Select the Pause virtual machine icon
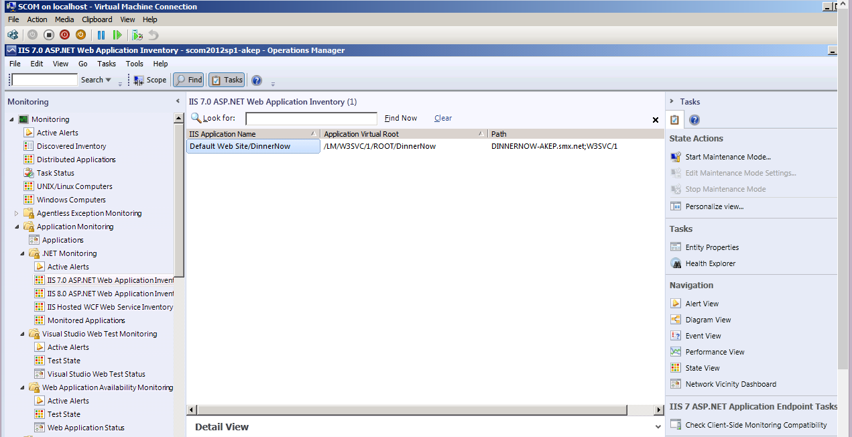The width and height of the screenshot is (852, 437). click(101, 35)
